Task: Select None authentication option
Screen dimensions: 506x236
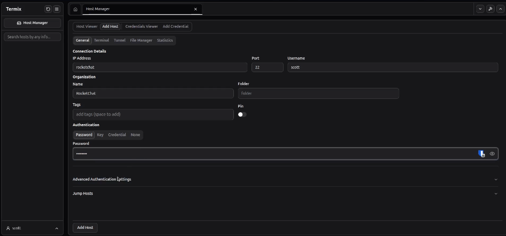Action: [x=135, y=135]
